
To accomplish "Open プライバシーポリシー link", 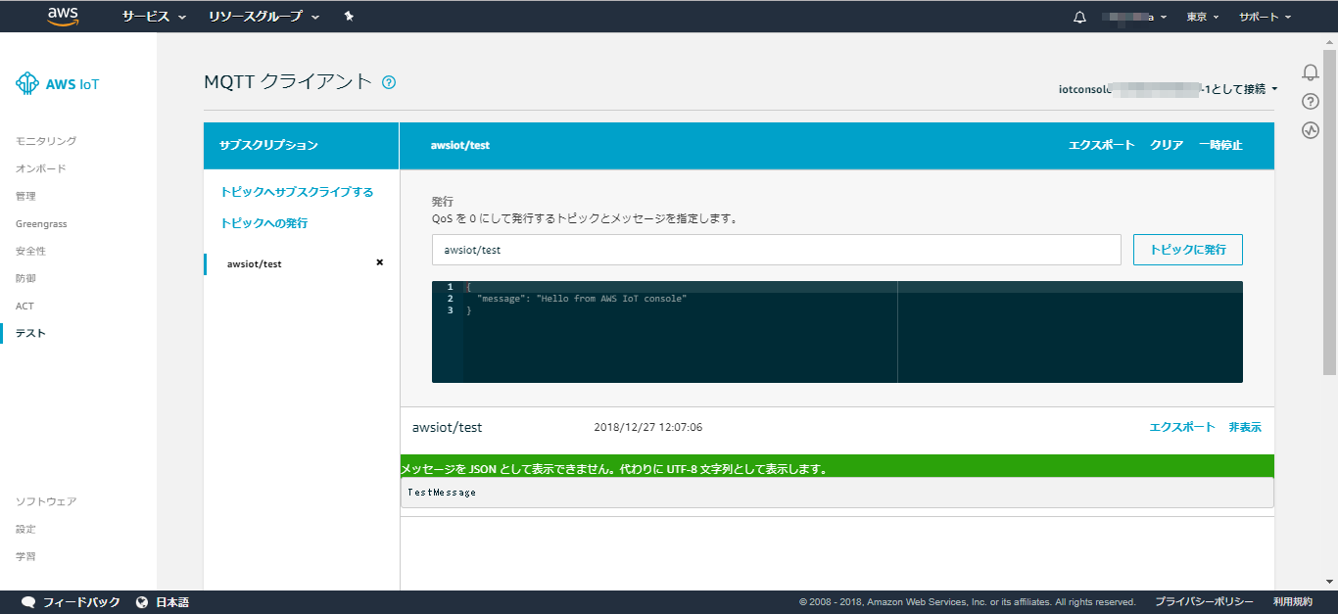I will 1204,602.
